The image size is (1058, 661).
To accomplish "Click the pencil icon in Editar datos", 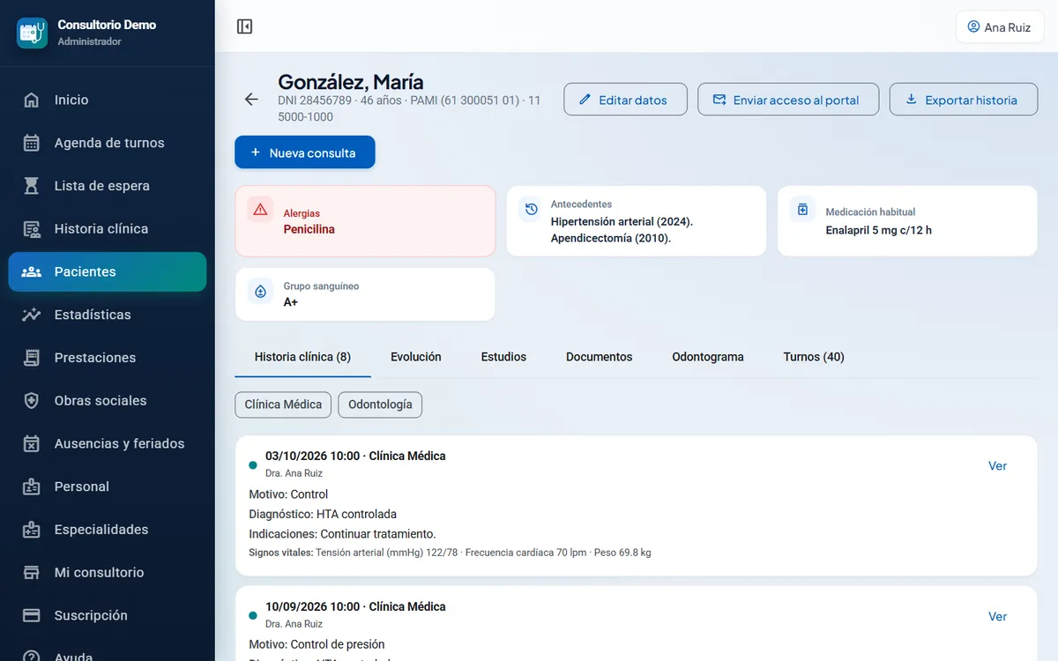I will pyautogui.click(x=585, y=100).
